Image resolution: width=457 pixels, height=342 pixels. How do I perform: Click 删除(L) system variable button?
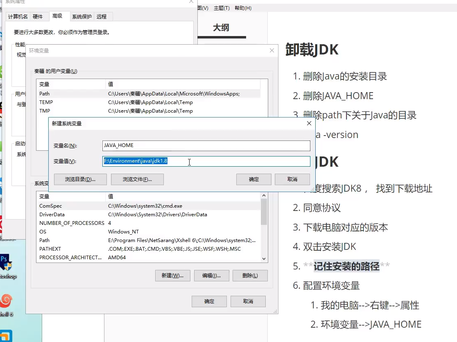(x=250, y=276)
